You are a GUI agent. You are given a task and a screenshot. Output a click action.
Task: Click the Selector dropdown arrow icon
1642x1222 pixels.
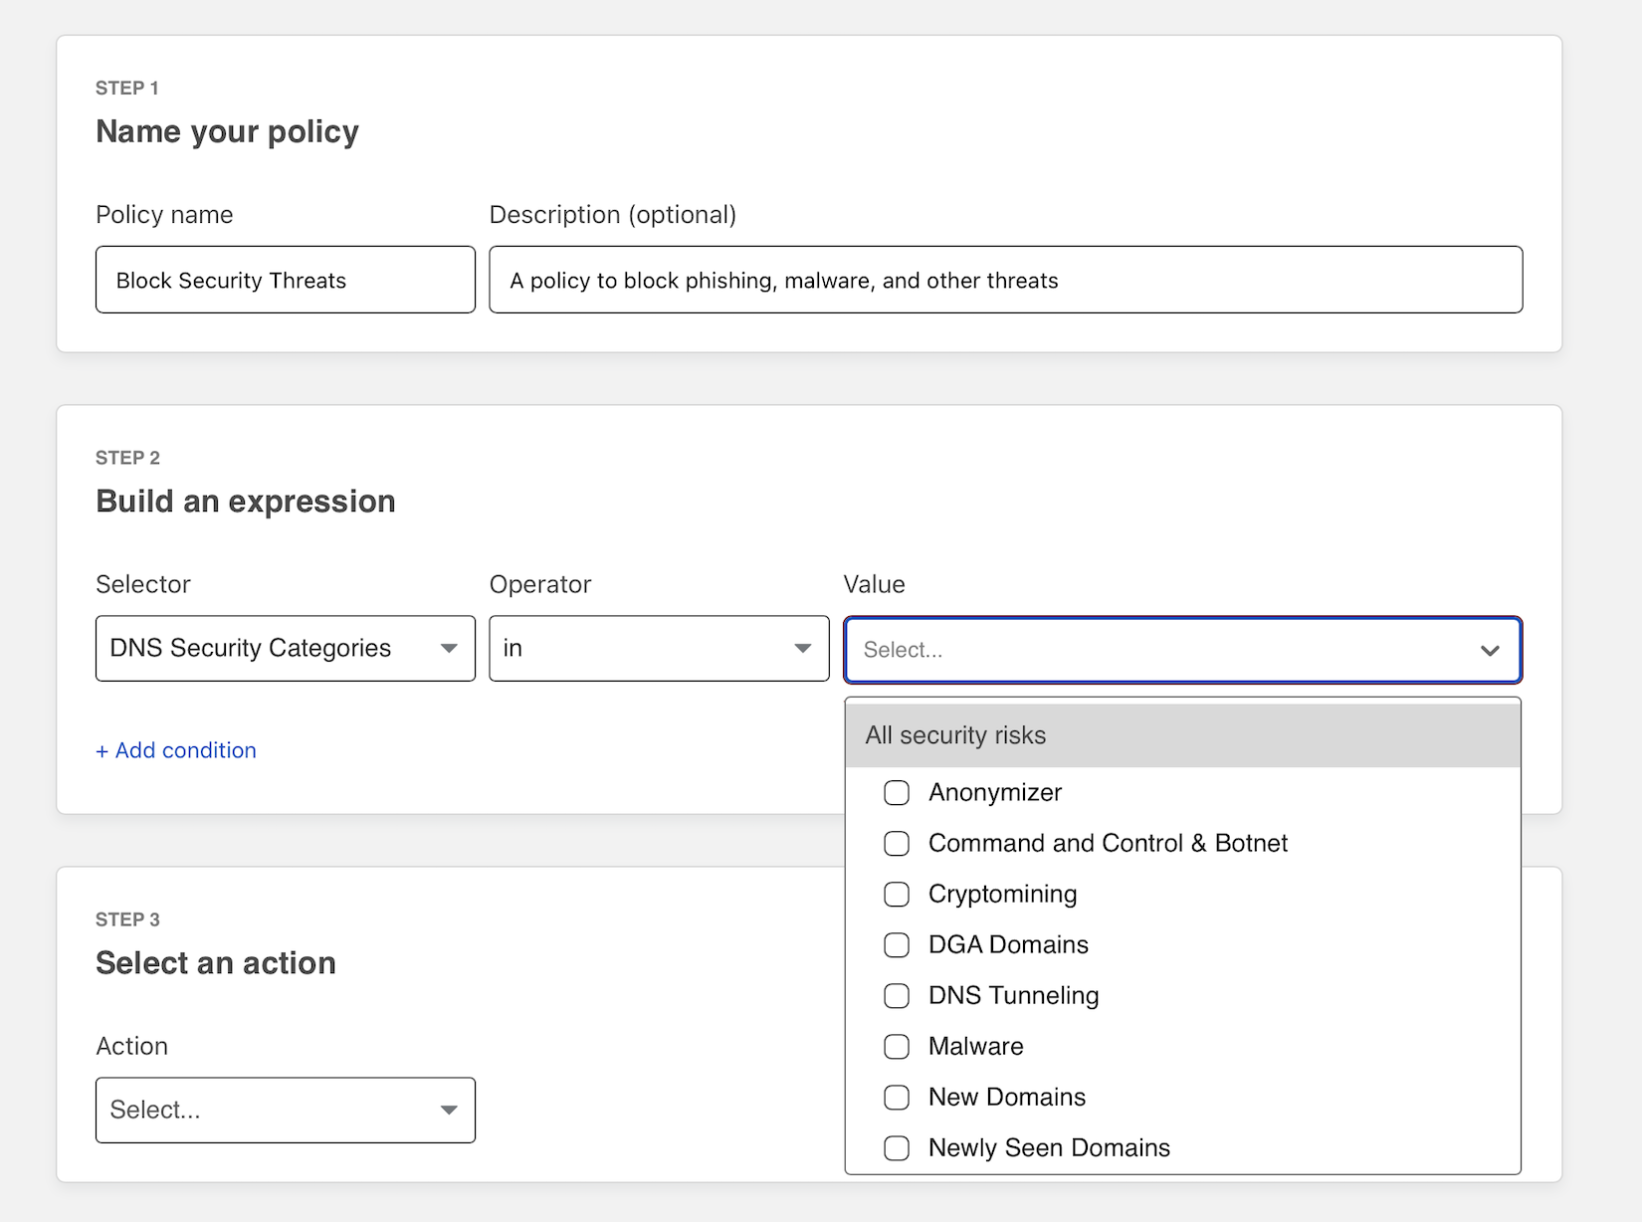449,648
